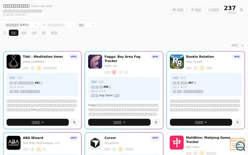Image resolution: width=248 pixels, height=155 pixels.
Task: Click the translate icon on Cursor card
Action: 120,149
